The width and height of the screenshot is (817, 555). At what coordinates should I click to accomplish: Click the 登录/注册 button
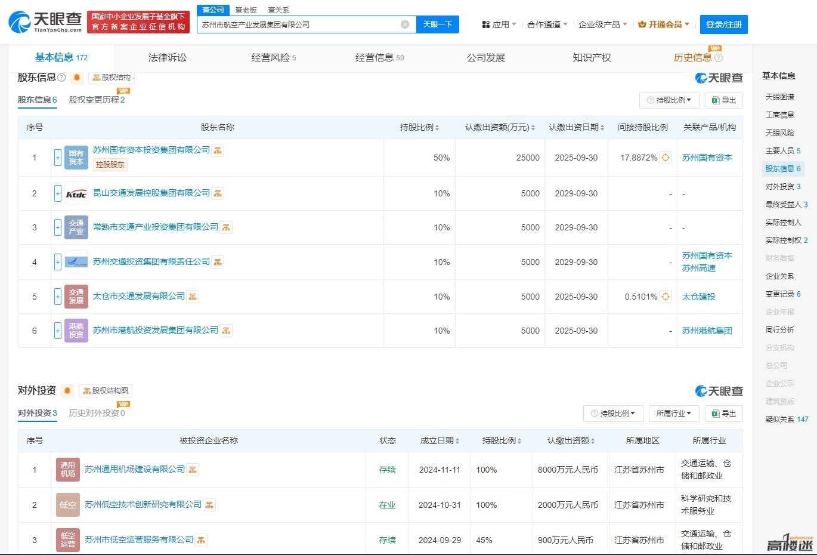point(724,24)
